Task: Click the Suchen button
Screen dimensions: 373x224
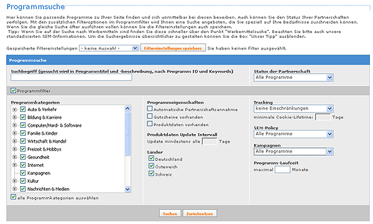Action: 170,213
